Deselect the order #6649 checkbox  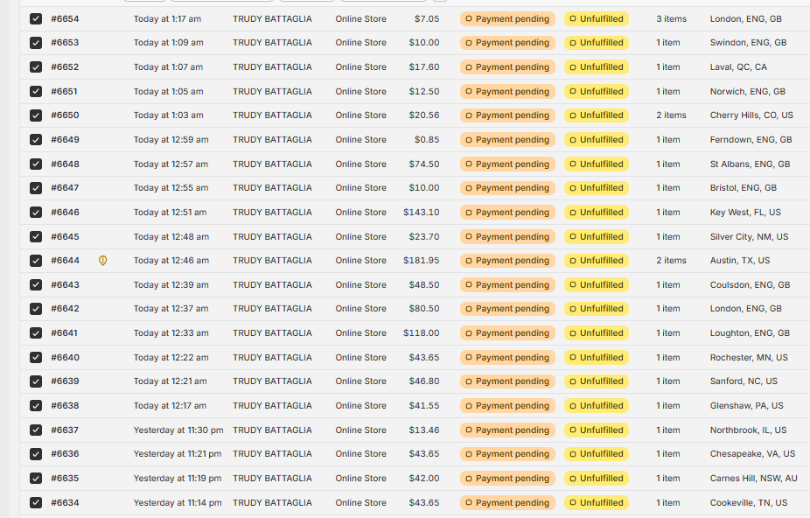[36, 140]
